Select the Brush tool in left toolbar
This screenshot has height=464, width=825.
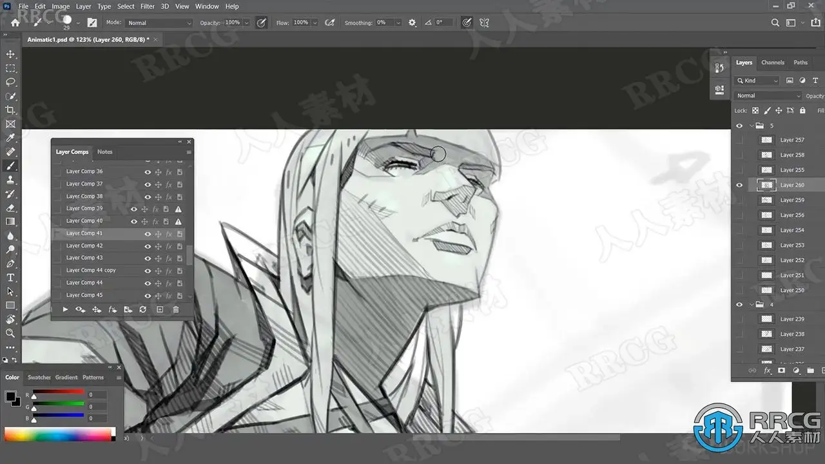coord(10,166)
